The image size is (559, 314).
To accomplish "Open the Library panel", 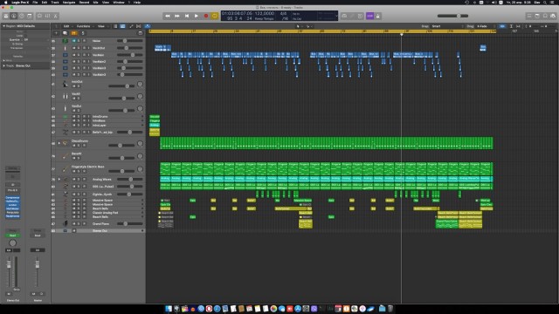I will (6, 16).
